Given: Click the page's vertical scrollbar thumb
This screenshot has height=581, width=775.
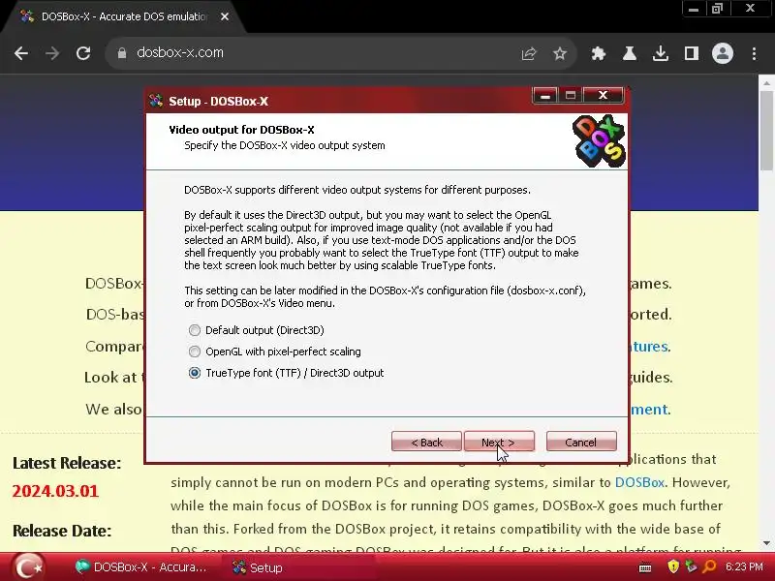Looking at the screenshot, I should [x=767, y=131].
